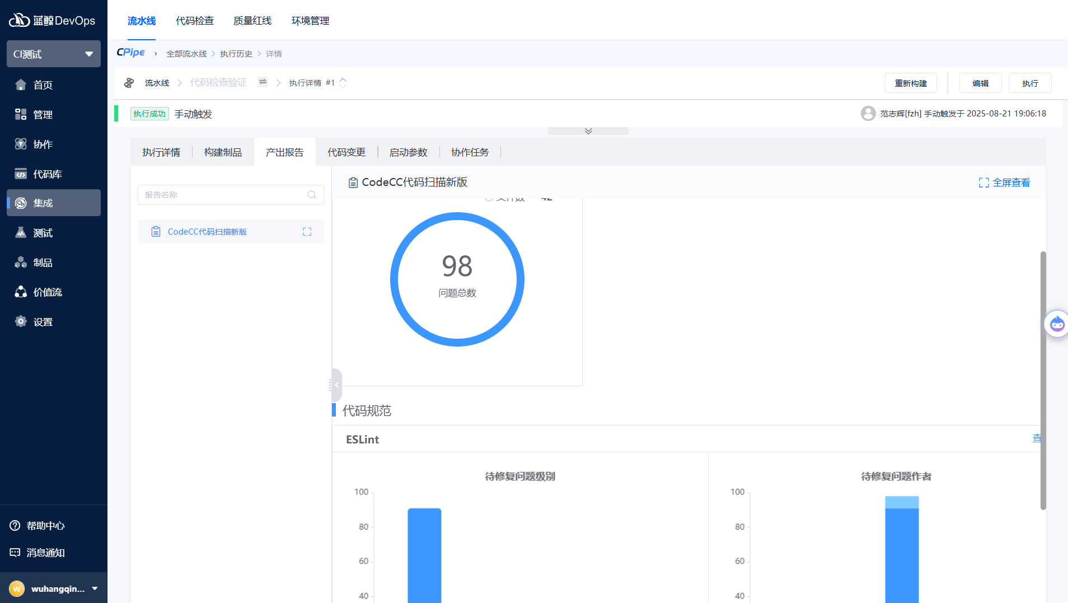Image resolution: width=1068 pixels, height=603 pixels.
Task: Click the pipeline switch icon after 代码检查验证
Action: pyautogui.click(x=263, y=82)
